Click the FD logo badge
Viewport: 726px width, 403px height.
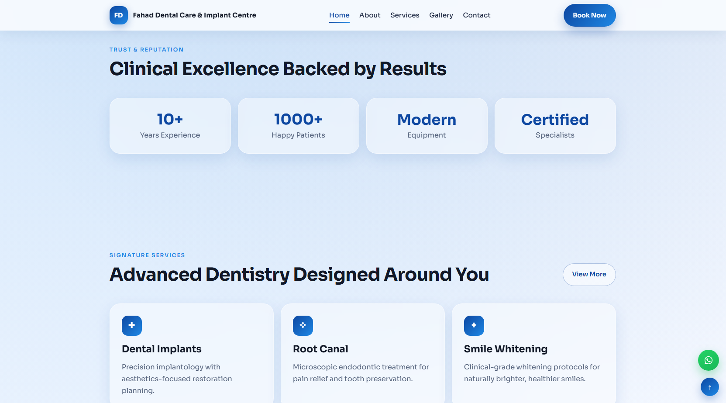pyautogui.click(x=118, y=15)
